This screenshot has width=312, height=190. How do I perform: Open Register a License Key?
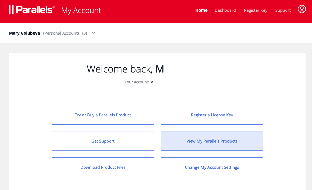point(212,115)
